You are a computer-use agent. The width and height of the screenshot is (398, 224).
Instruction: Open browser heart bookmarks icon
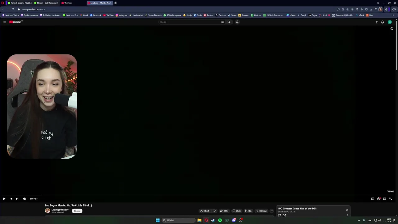pyautogui.click(x=366, y=9)
